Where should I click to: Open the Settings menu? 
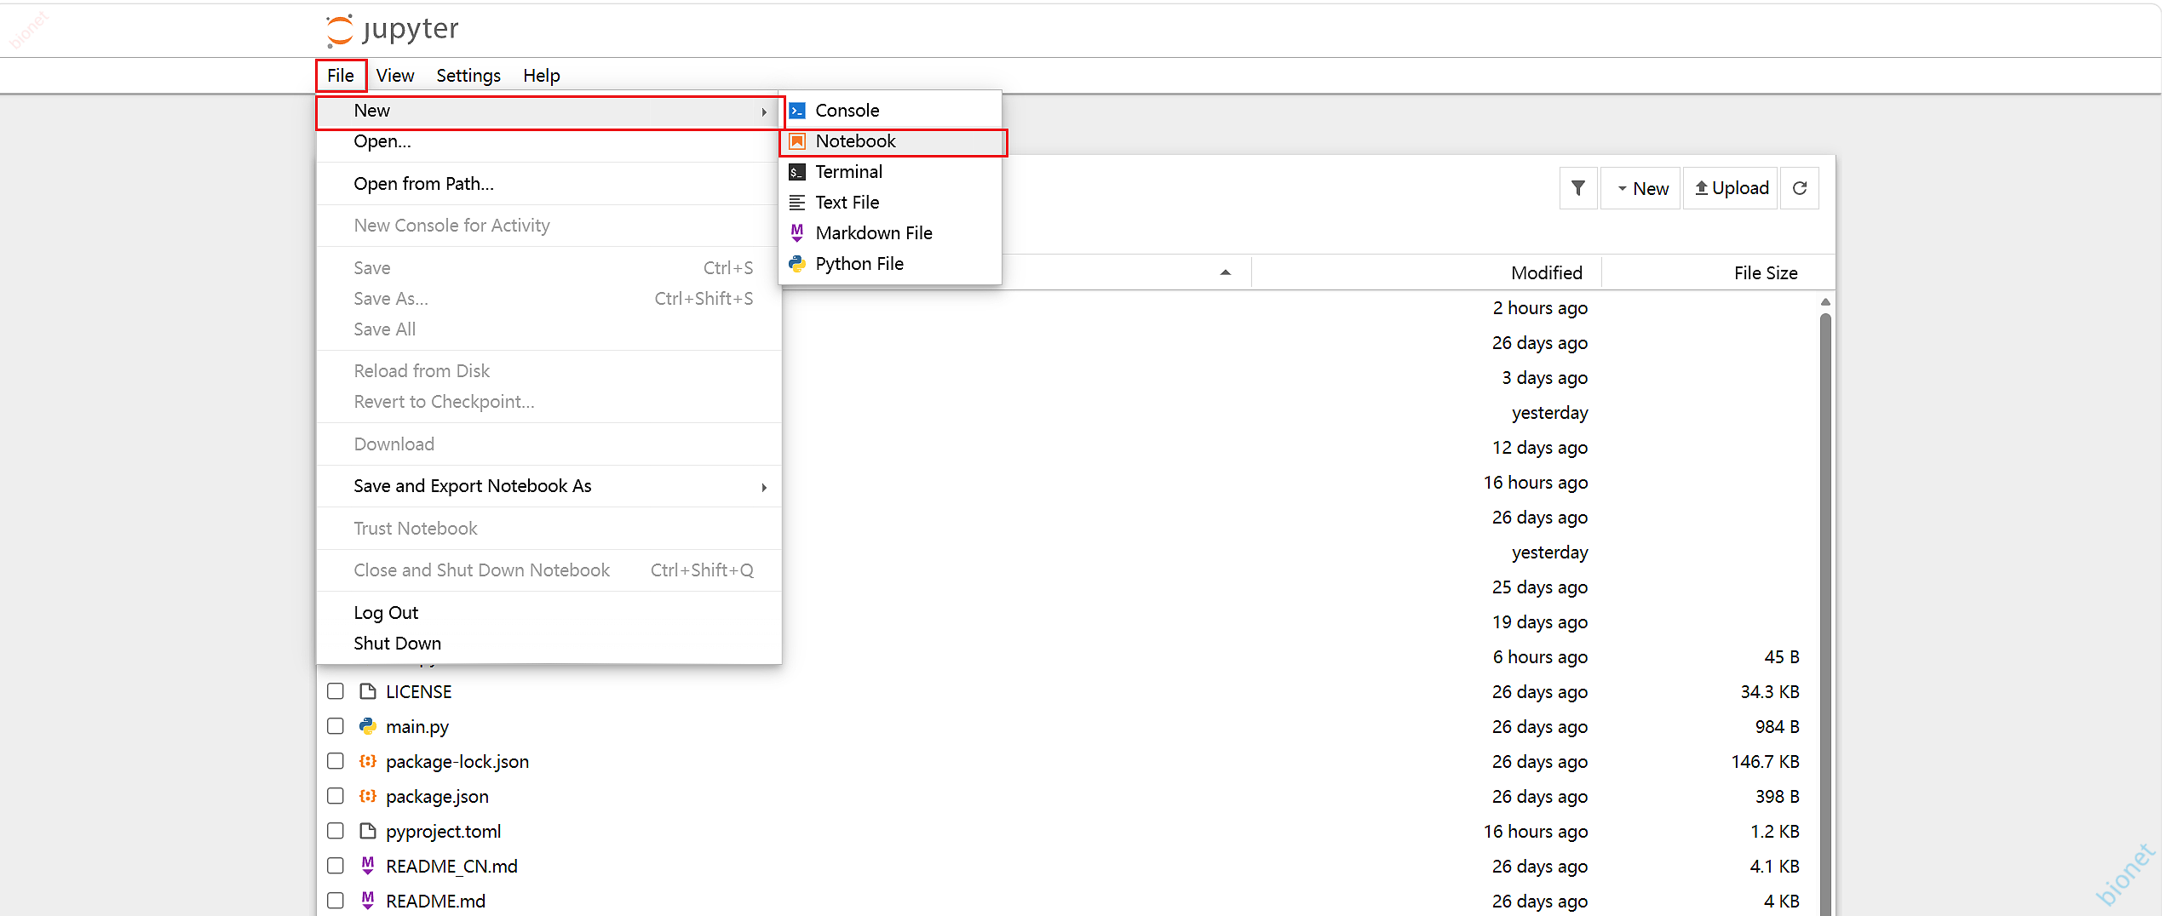pyautogui.click(x=468, y=76)
